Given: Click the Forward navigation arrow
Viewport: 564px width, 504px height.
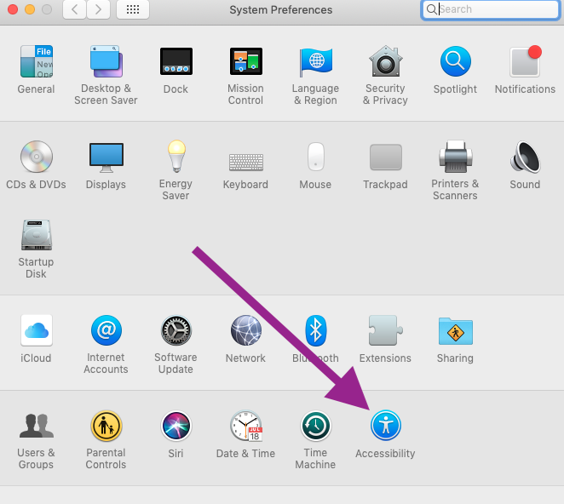Looking at the screenshot, I should pos(98,9).
